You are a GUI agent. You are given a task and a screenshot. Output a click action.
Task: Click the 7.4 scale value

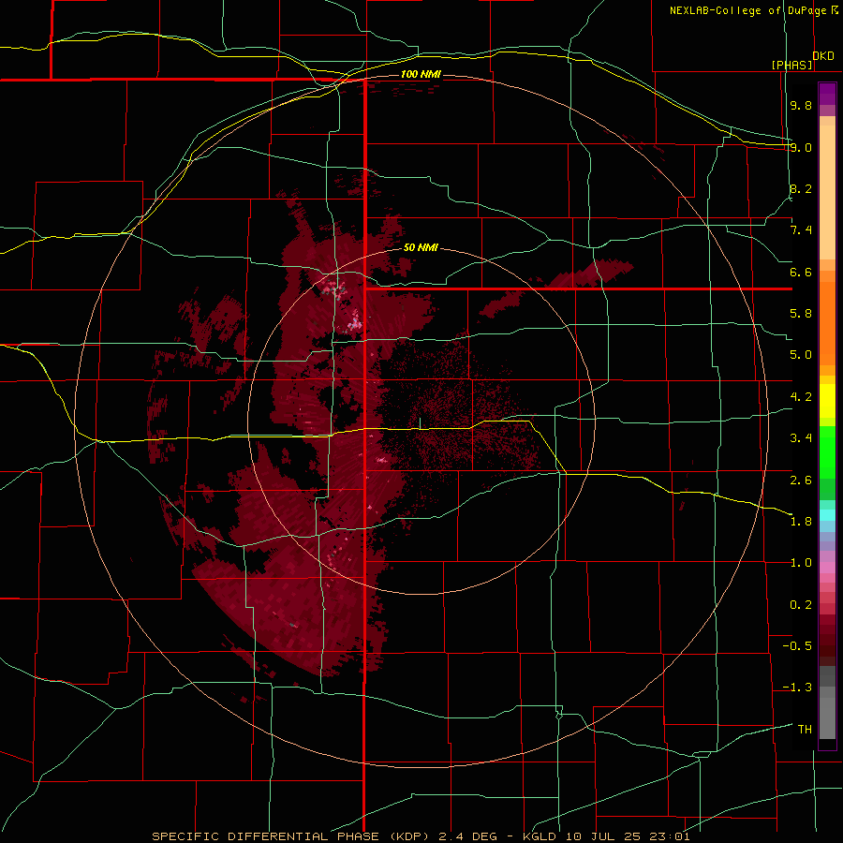(x=801, y=230)
